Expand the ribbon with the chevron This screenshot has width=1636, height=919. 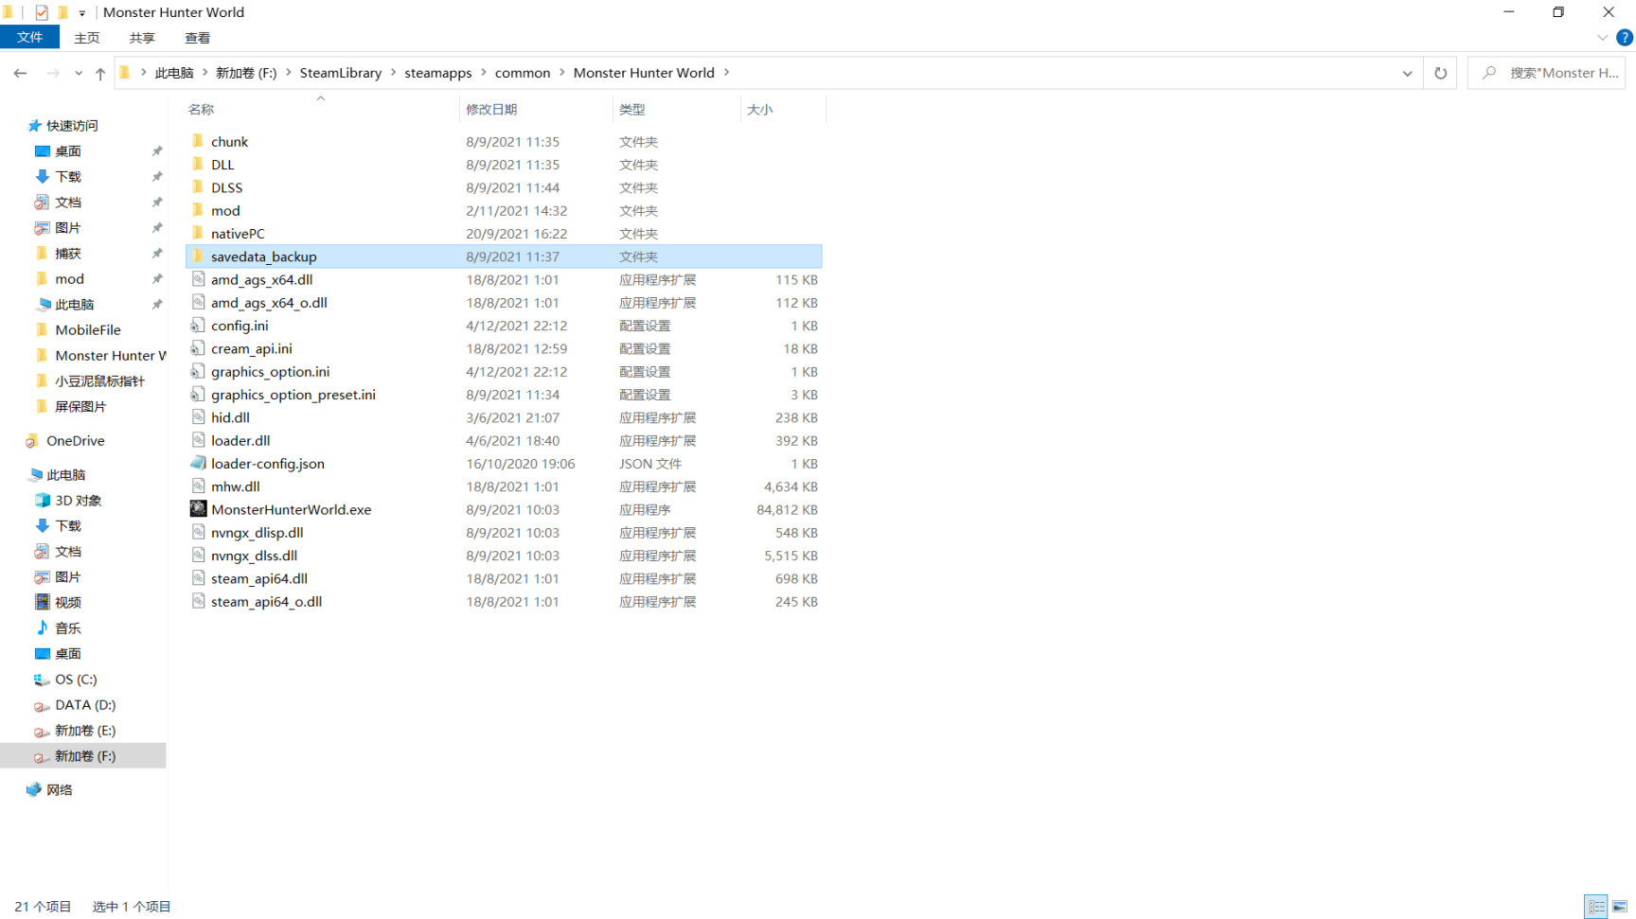tap(1602, 38)
